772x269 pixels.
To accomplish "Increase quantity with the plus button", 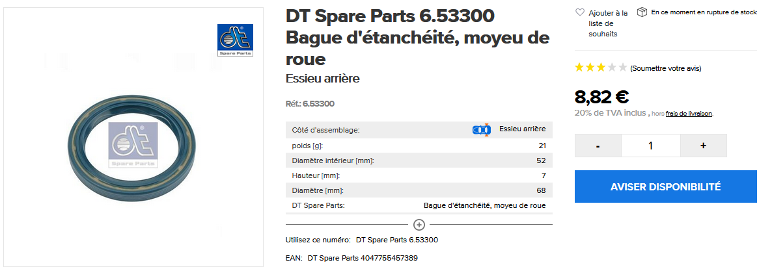I will (x=703, y=146).
